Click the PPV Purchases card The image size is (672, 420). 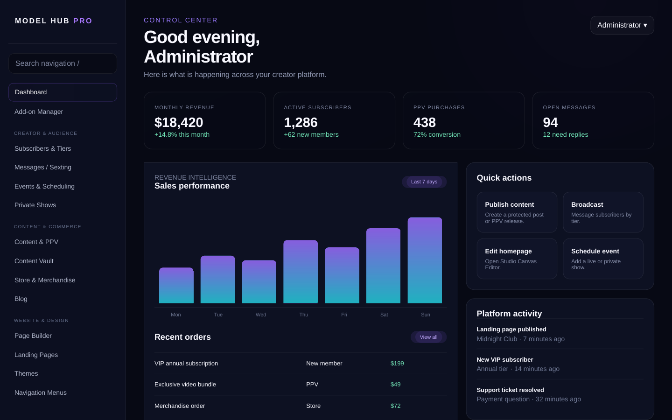(464, 120)
